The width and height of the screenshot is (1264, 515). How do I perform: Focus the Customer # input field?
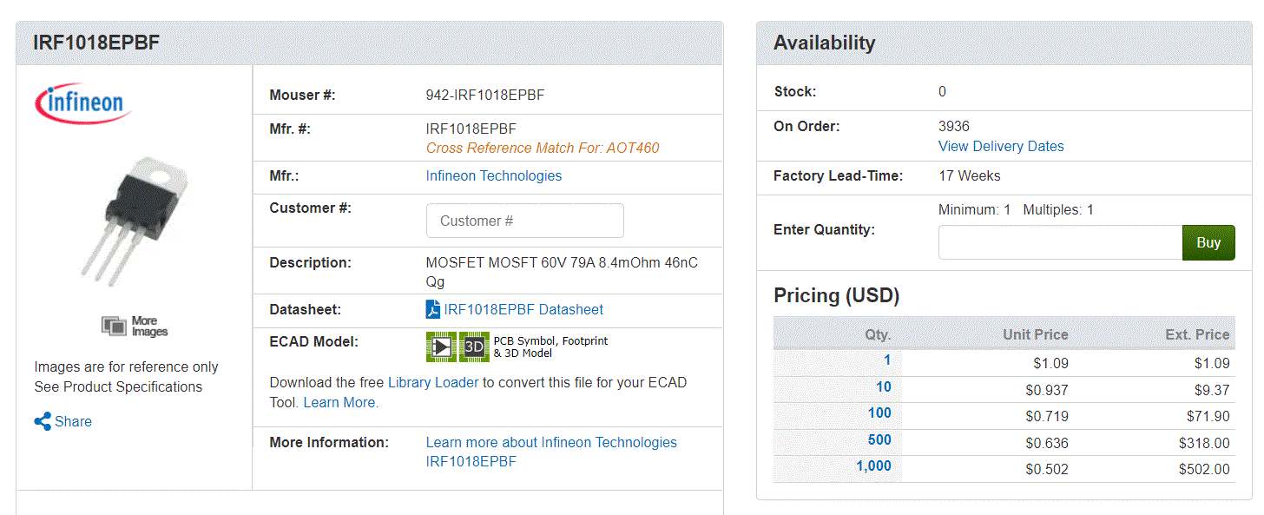525,221
